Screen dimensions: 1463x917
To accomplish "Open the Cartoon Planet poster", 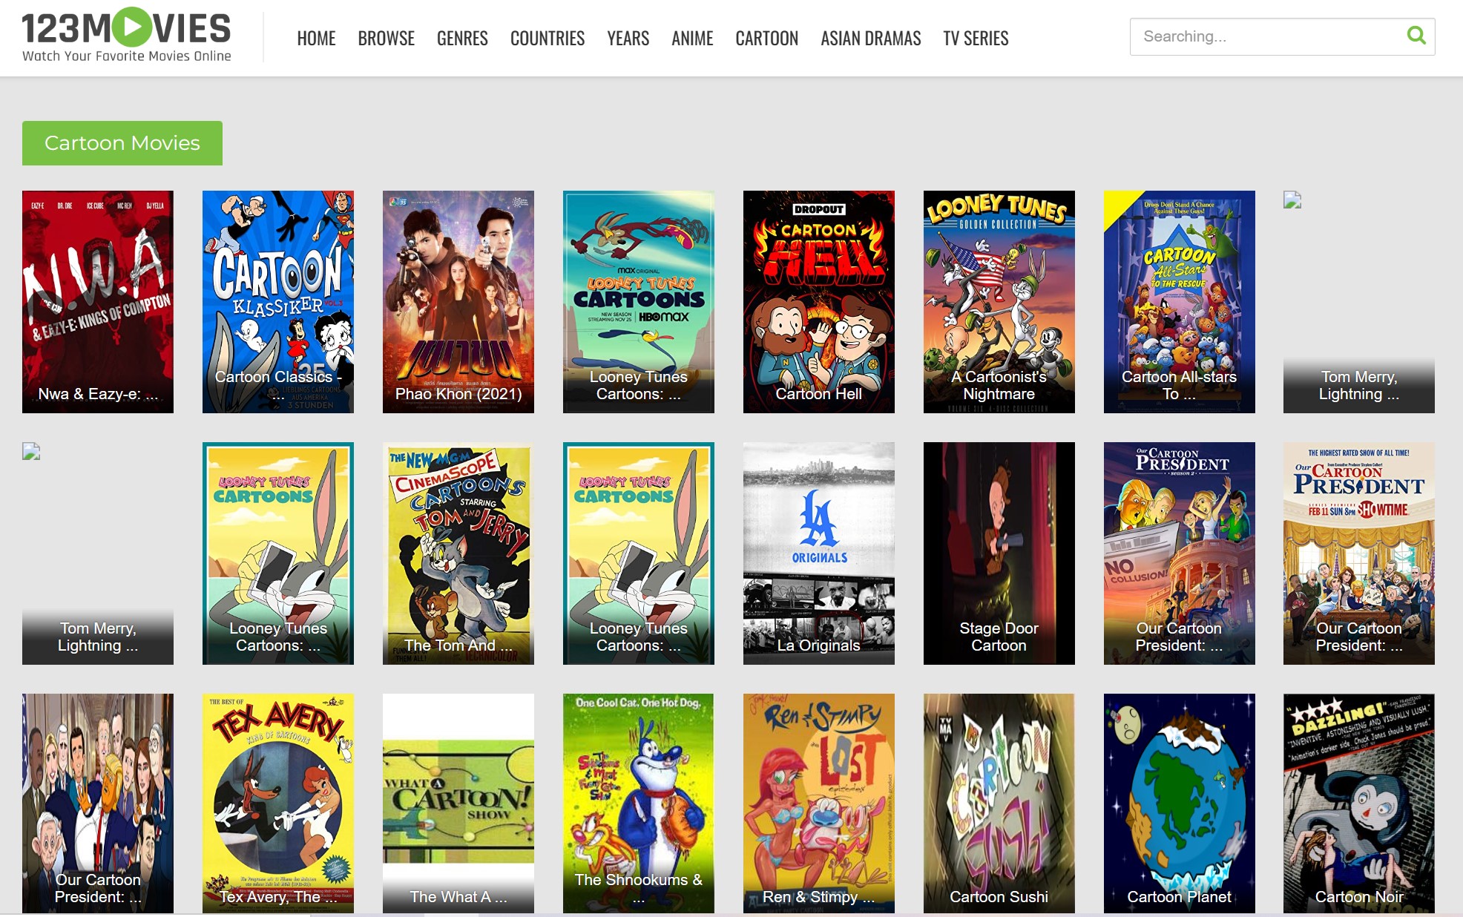I will [1180, 803].
